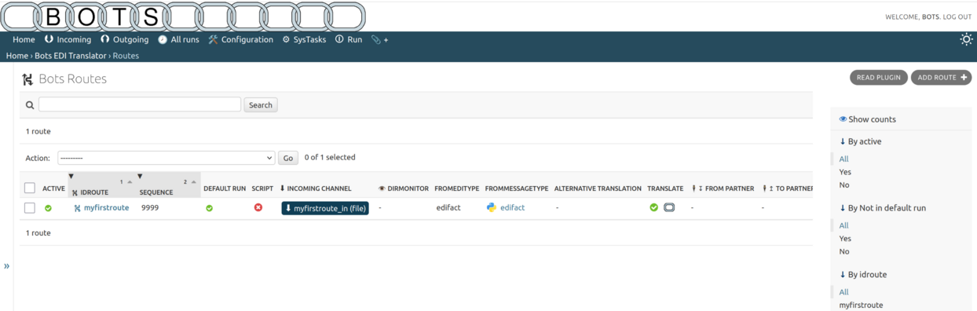Open the myfirstroute_in (file) channel button

tap(325, 208)
